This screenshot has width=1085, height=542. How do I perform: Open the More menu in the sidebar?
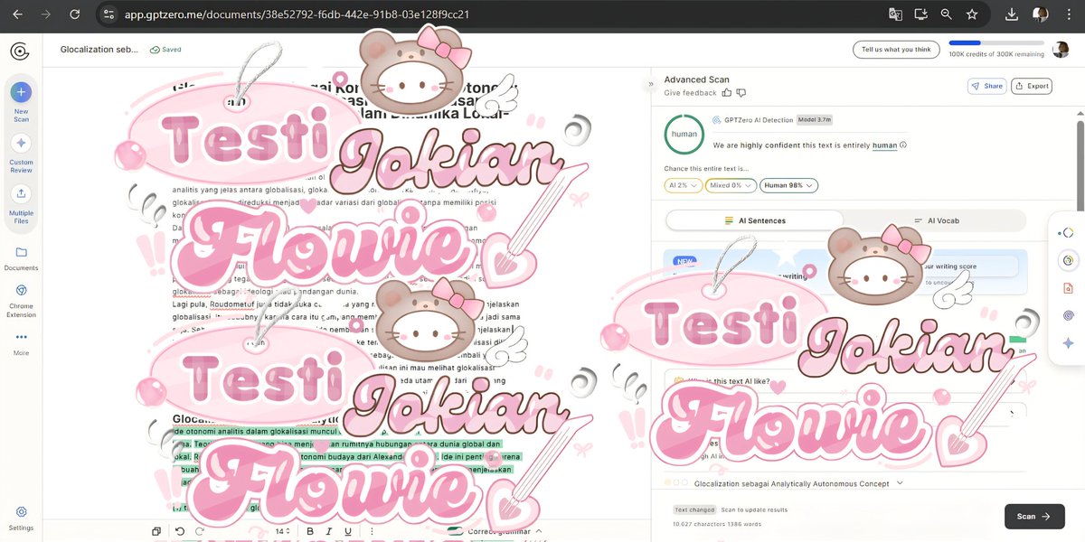pyautogui.click(x=21, y=343)
